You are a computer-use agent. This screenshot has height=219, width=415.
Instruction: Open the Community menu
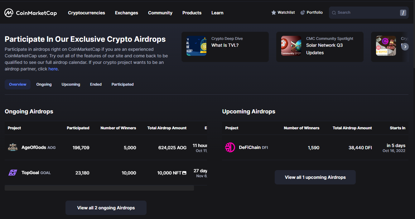[160, 13]
